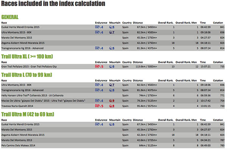Image resolution: width=227 pixels, height=150 pixels.
Task: Click the cotation value 754
Action: tap(222, 101)
